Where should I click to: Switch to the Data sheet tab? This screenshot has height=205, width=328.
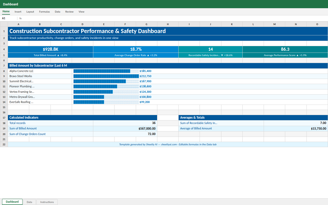[x=29, y=202]
